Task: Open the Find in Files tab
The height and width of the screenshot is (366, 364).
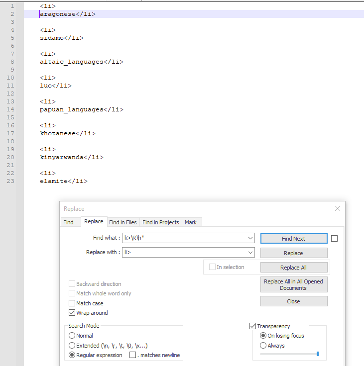Action: click(x=122, y=222)
